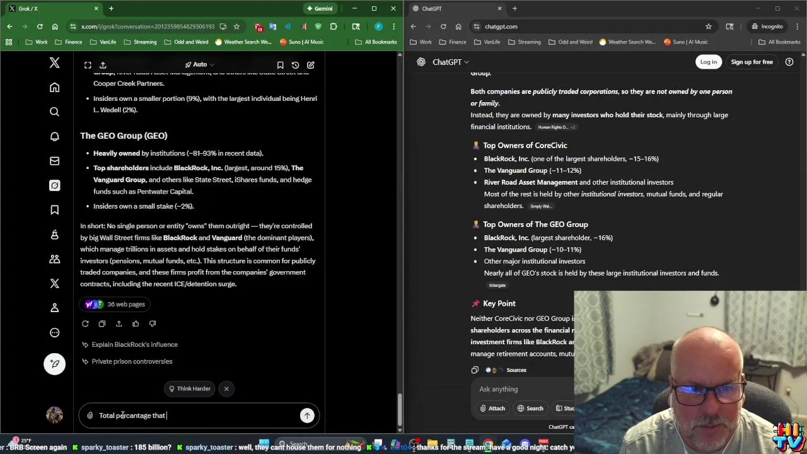Dislike the Grok response
The height and width of the screenshot is (454, 807).
click(x=153, y=323)
